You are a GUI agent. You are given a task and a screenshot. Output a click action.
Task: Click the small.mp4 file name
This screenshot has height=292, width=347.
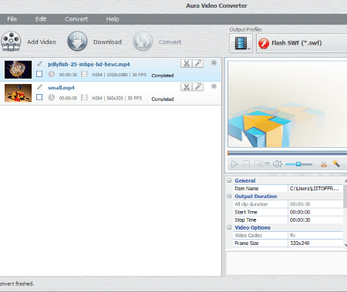(61, 88)
